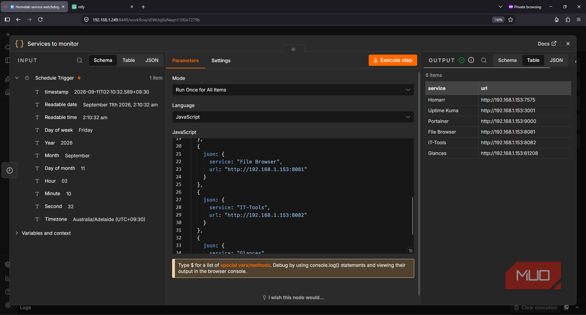The width and height of the screenshot is (586, 315).
Task: Click the output success checkmark icon
Action: pyautogui.click(x=462, y=60)
